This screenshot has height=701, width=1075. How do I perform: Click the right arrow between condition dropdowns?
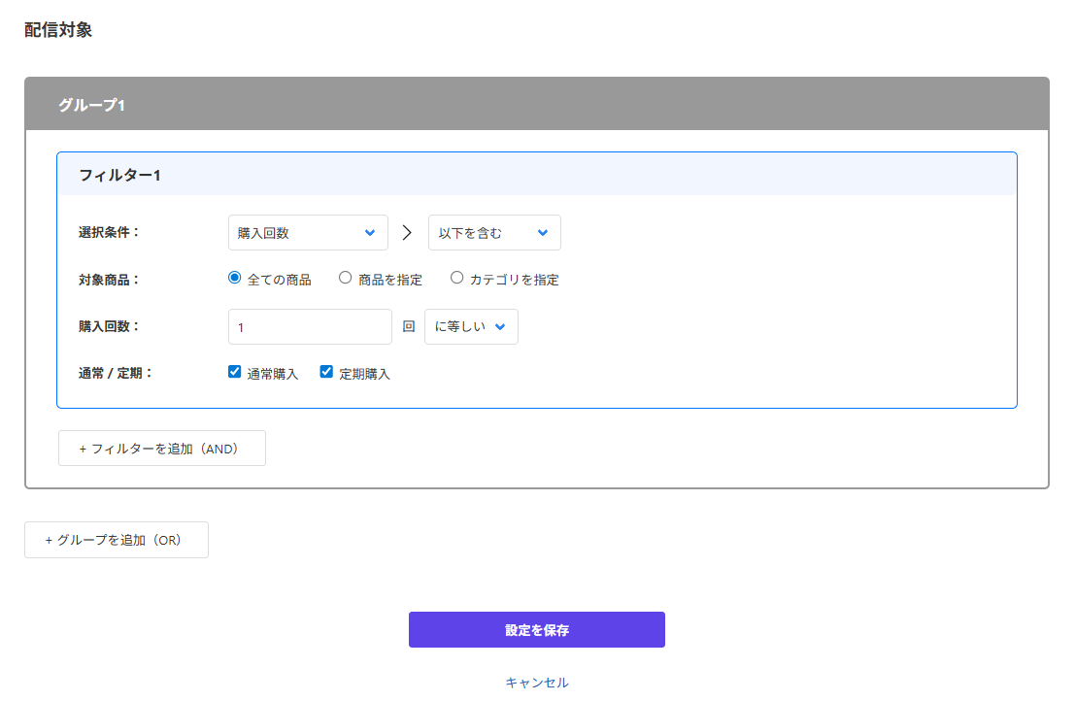click(x=407, y=233)
